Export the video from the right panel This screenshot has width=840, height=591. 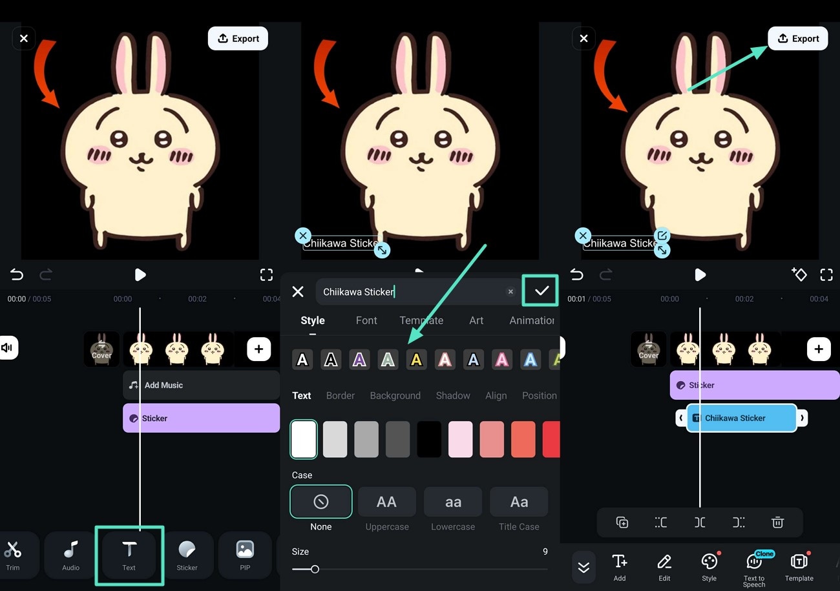798,39
